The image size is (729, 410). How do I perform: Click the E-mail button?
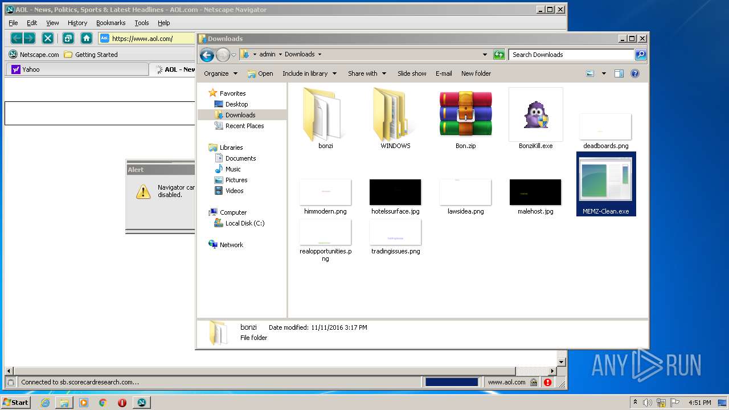[444, 73]
